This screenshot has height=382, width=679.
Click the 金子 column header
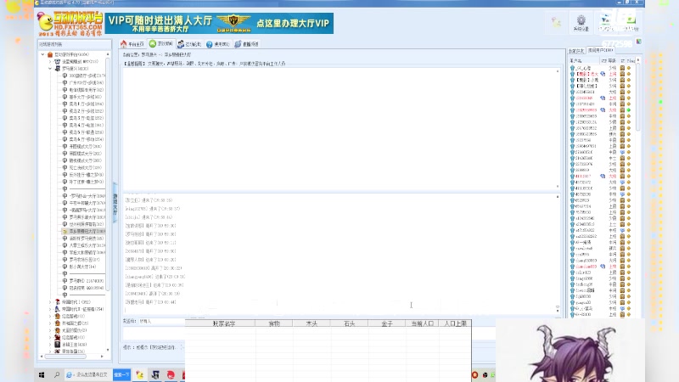(x=387, y=323)
